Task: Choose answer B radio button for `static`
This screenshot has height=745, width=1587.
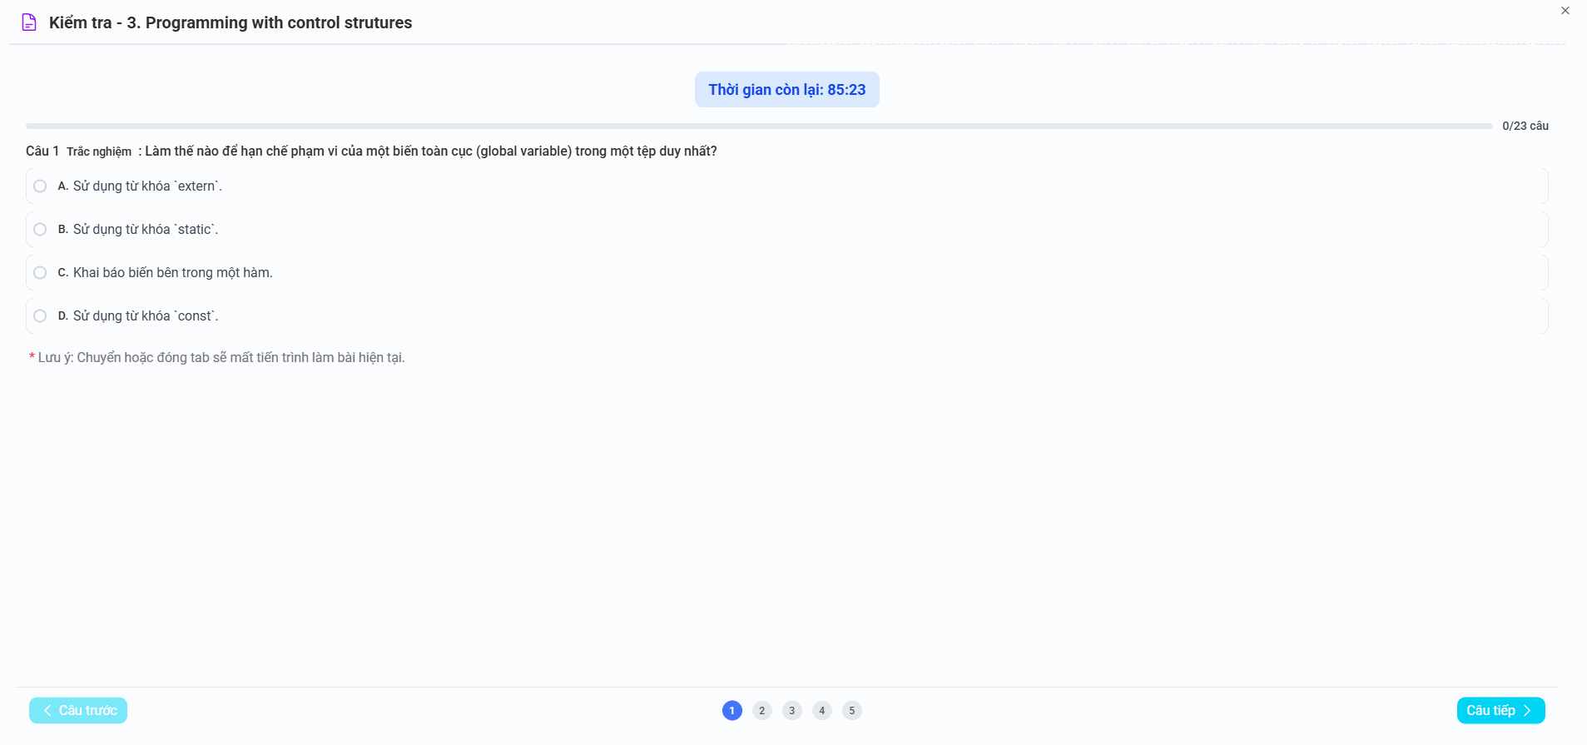Action: (x=40, y=230)
